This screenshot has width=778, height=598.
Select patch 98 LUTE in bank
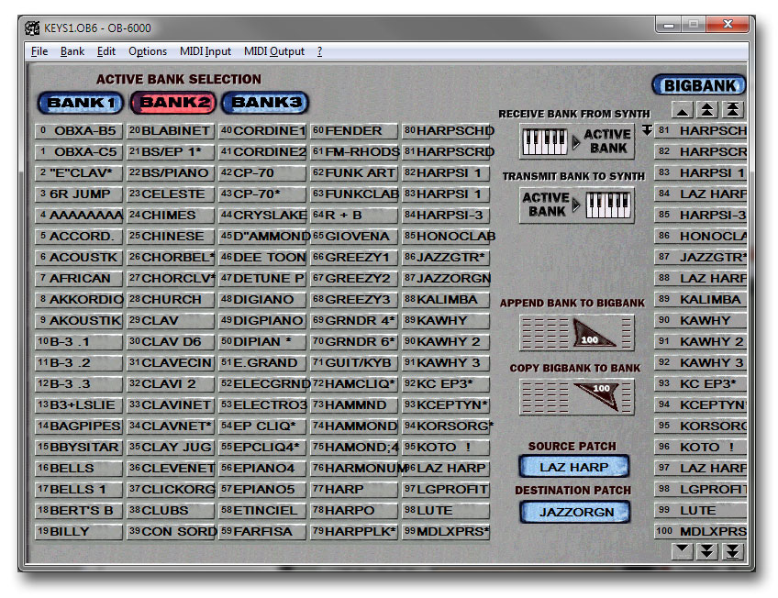click(x=446, y=510)
